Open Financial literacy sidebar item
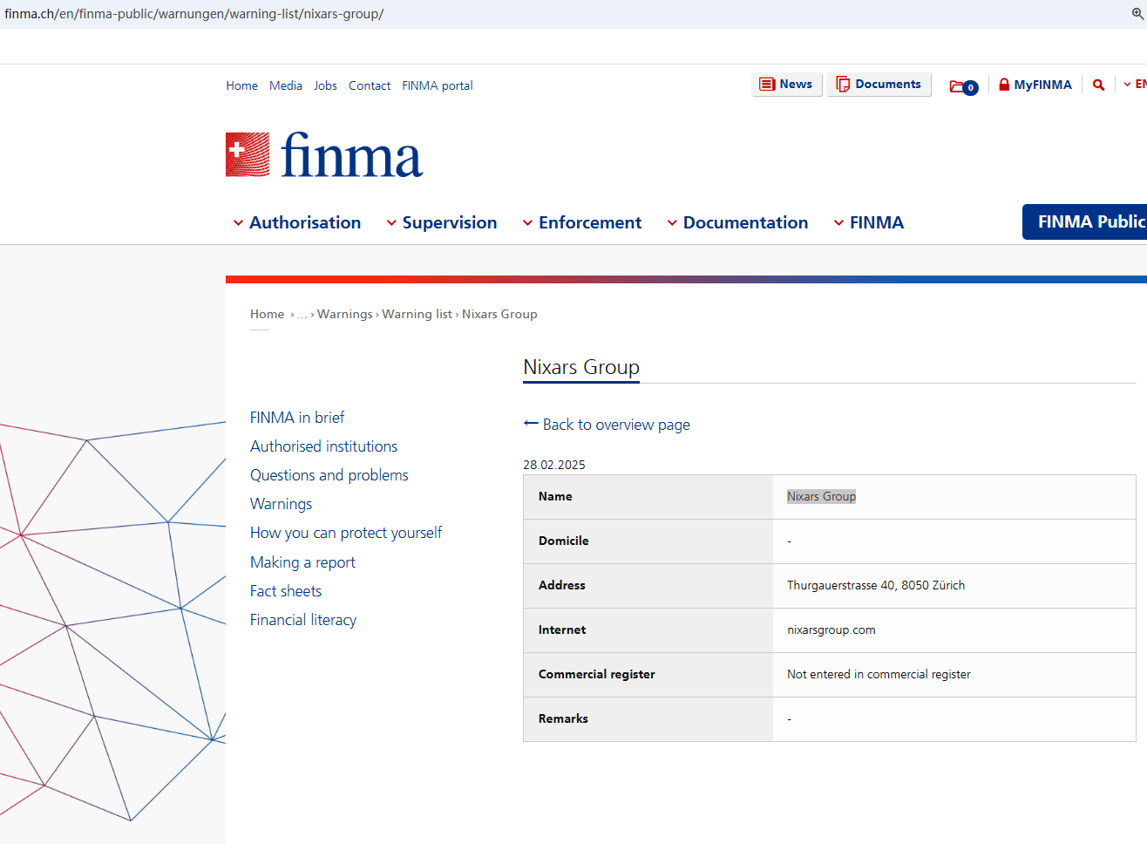The image size is (1147, 844). coord(303,620)
